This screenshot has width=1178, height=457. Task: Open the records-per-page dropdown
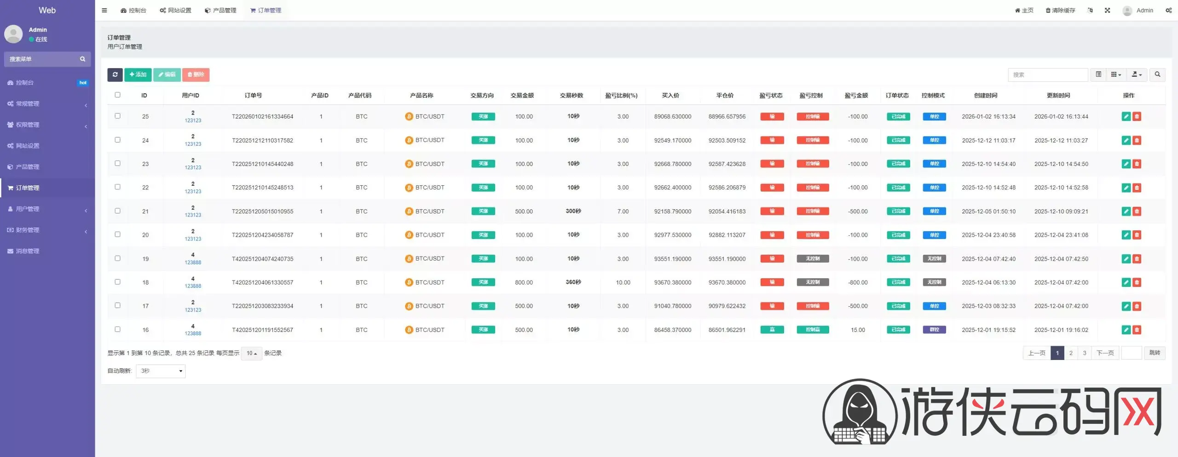tap(251, 353)
